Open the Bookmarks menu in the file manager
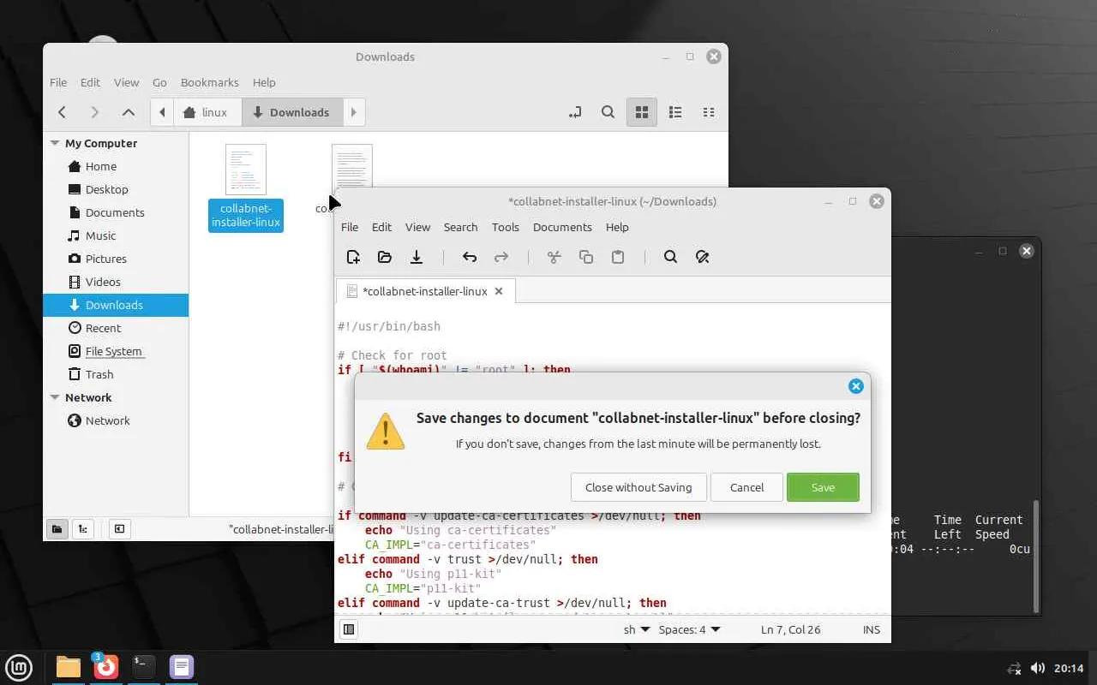Image resolution: width=1097 pixels, height=685 pixels. tap(210, 82)
